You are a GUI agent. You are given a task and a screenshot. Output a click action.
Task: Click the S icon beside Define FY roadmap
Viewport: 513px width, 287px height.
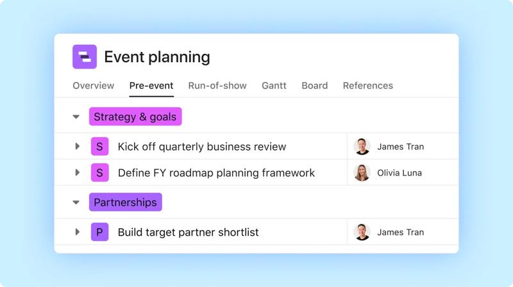99,173
